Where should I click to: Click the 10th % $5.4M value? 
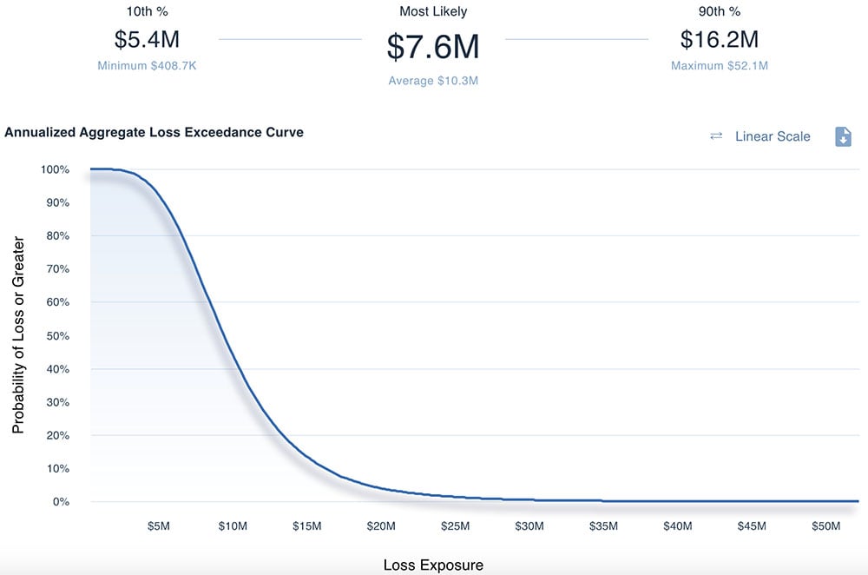click(147, 39)
